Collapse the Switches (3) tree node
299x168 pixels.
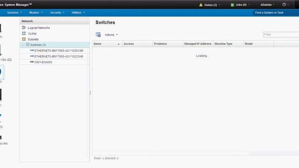[x=23, y=45]
